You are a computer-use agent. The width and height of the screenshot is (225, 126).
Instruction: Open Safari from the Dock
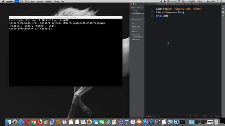[x=21, y=122]
